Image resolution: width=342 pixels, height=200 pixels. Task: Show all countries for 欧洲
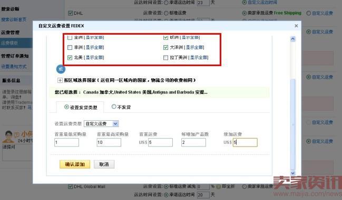[190, 37]
